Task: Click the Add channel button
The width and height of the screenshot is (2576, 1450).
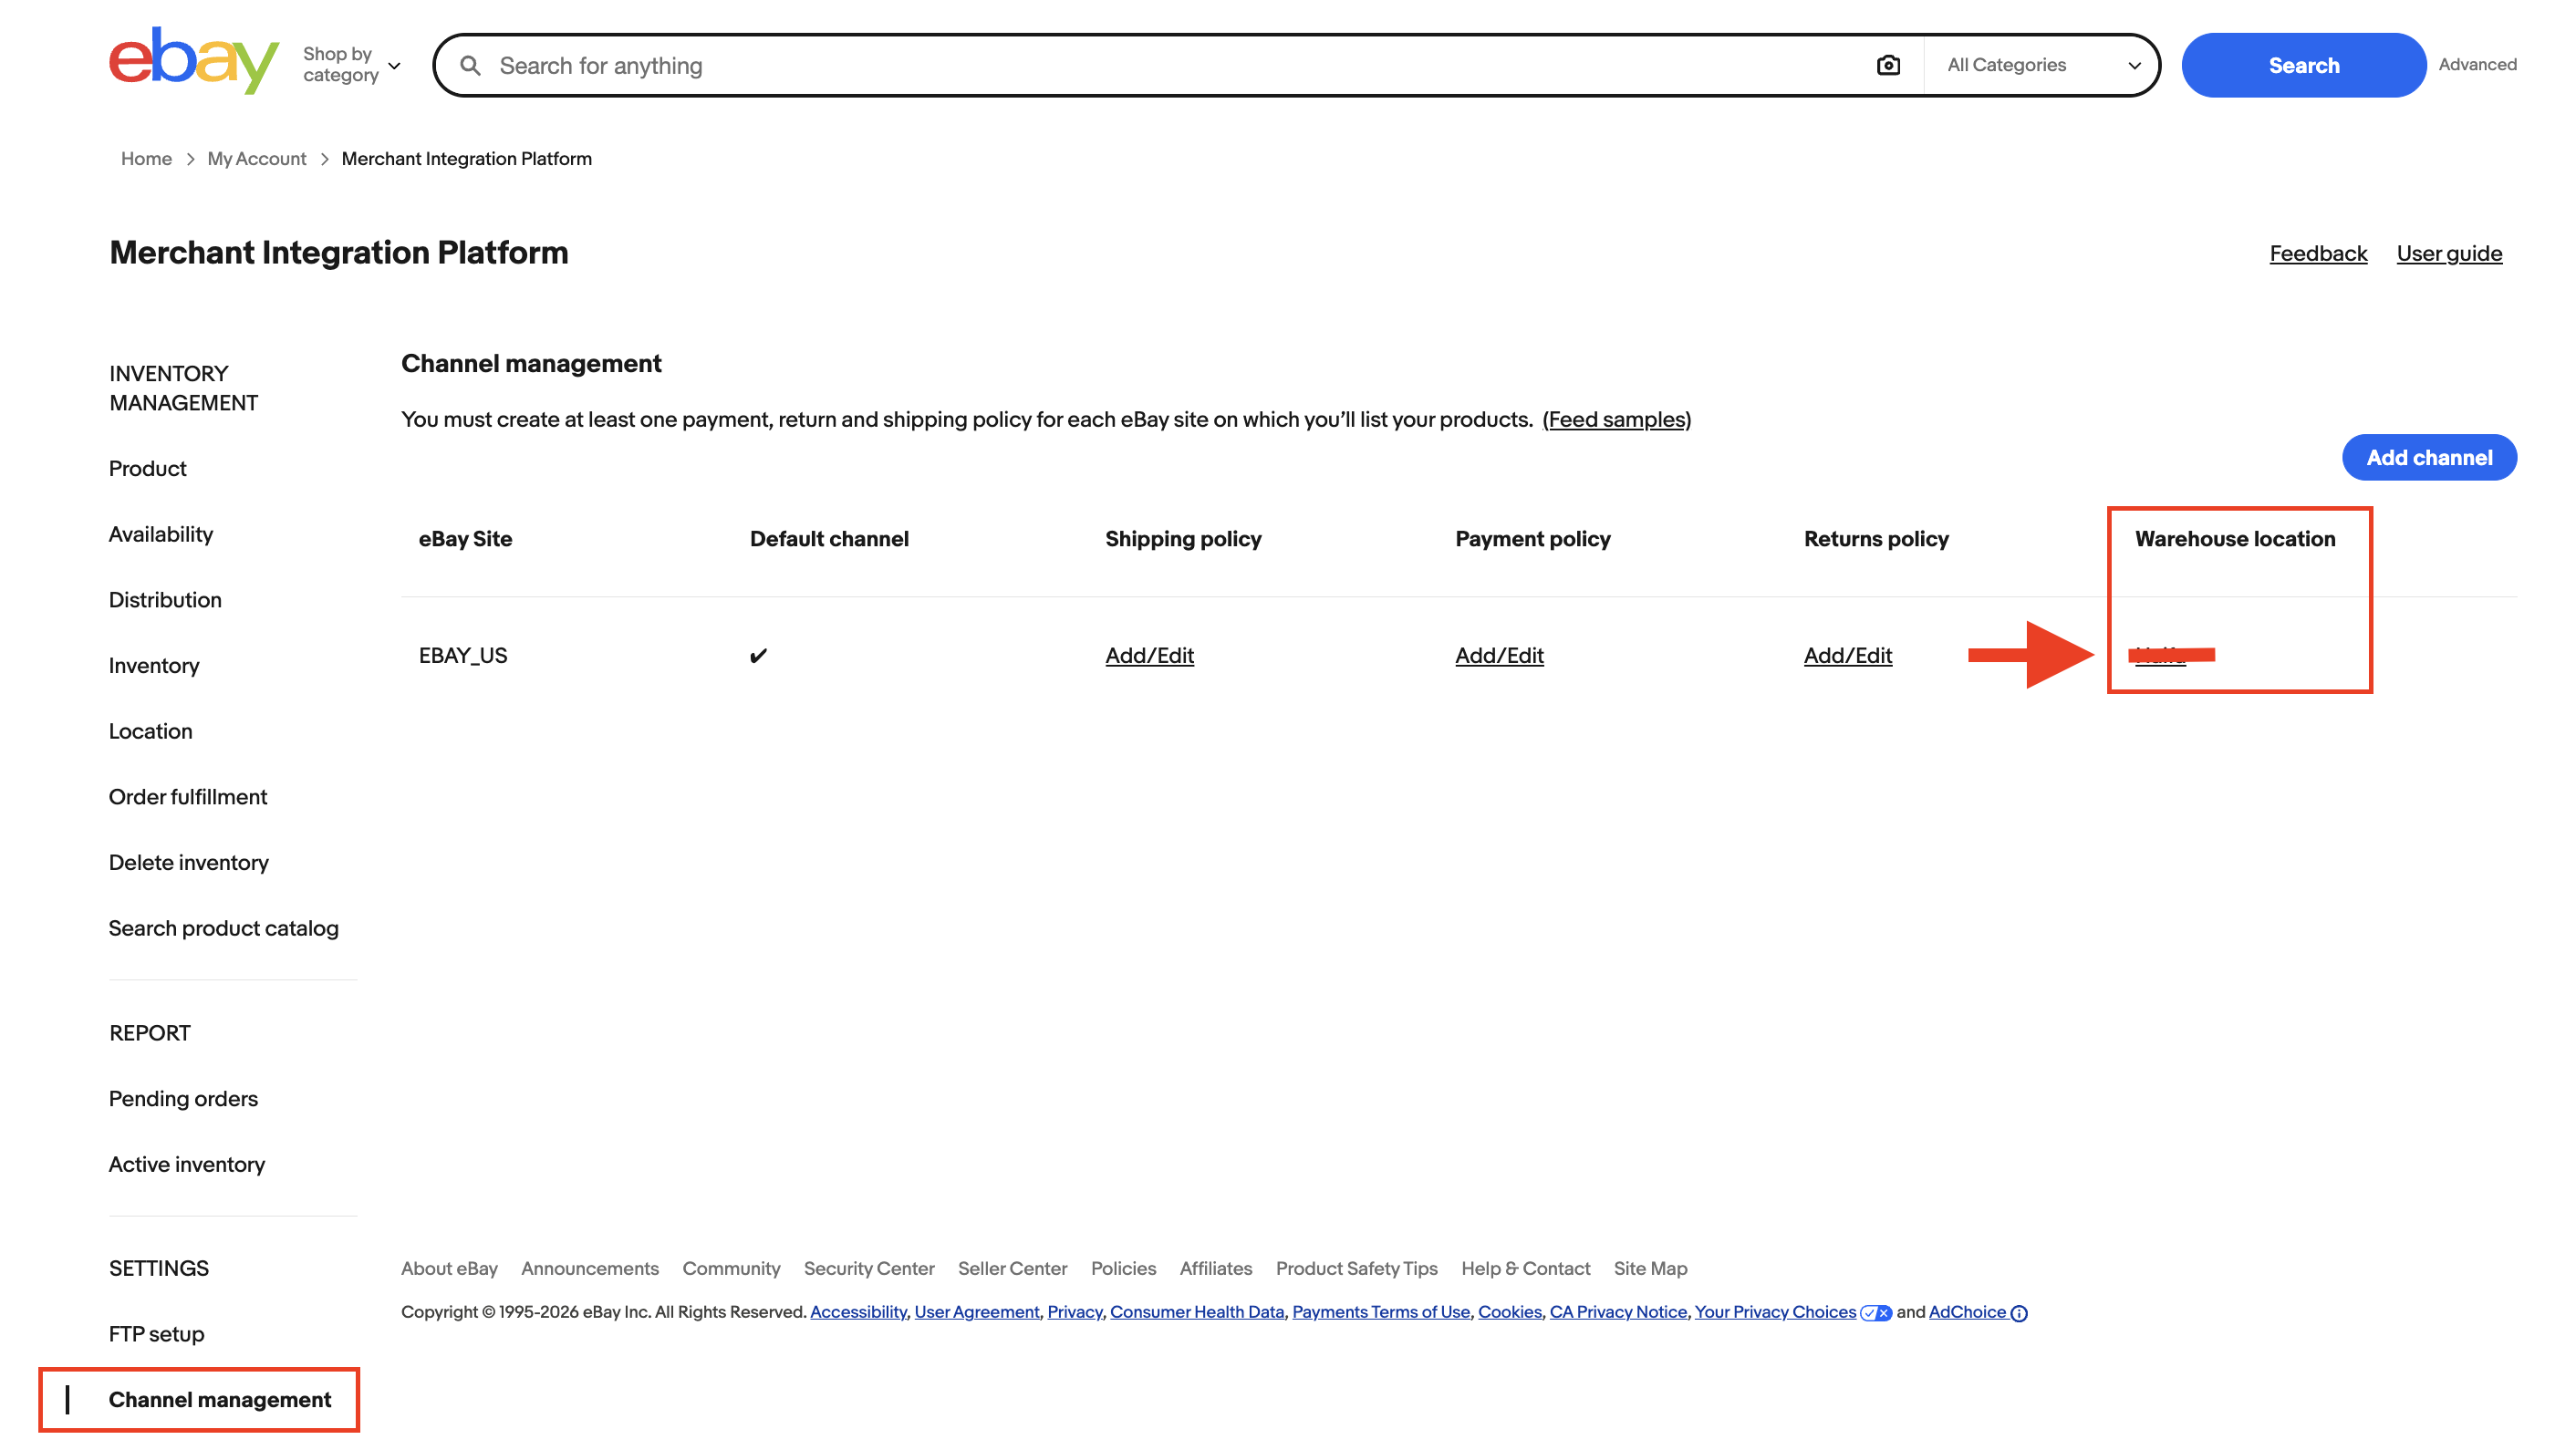Action: [2429, 458]
